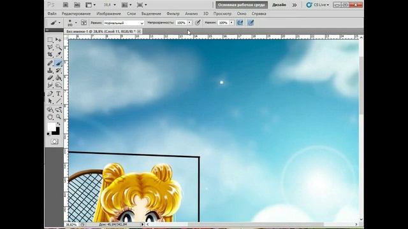Launch Adobe Bridge from top bar
The width and height of the screenshot is (408, 229).
tap(66, 4)
